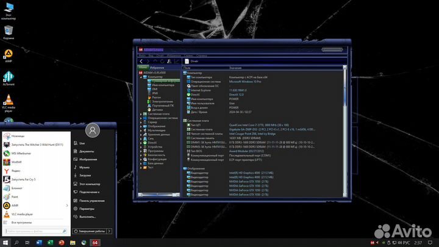Collapse the Компьютер tree branch

(x=141, y=77)
